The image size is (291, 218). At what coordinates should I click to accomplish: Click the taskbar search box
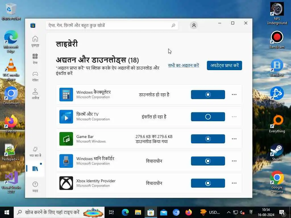(59, 212)
